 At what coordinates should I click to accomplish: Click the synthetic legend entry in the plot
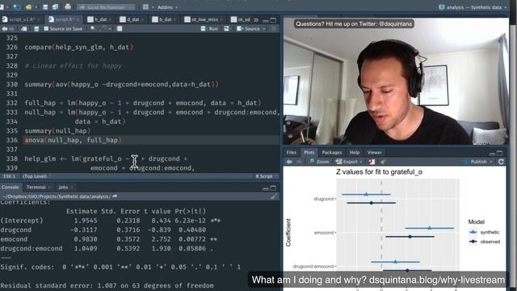484,232
